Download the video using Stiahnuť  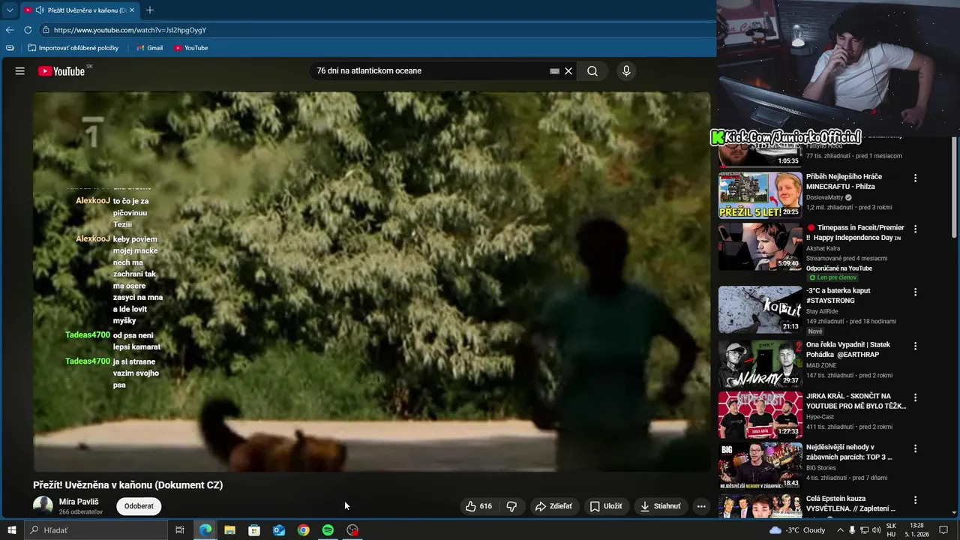click(x=661, y=506)
